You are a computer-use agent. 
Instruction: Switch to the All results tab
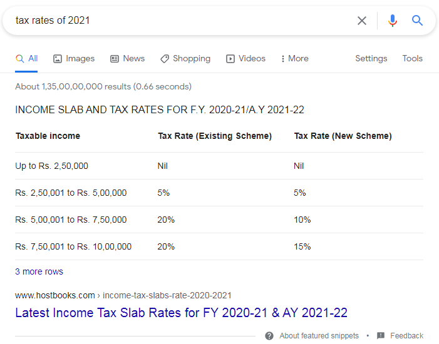pos(27,59)
